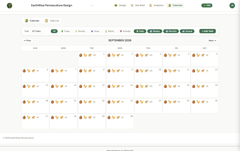Toggle the Daily frequency filter
Viewport: 240px width, 151px height.
(x=140, y=31)
